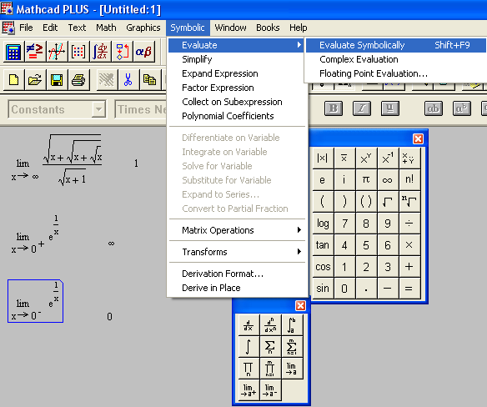Image resolution: width=487 pixels, height=407 pixels.
Task: Choose Complex Evaluation
Action: [x=395, y=59]
